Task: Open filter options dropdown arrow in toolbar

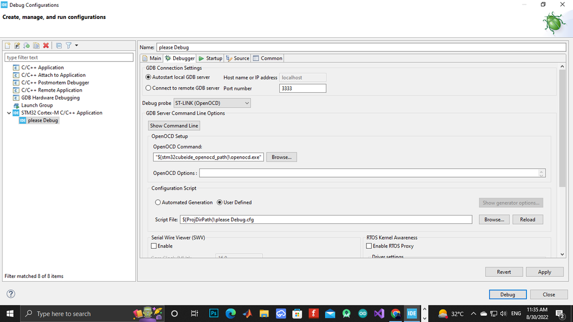Action: (76, 46)
